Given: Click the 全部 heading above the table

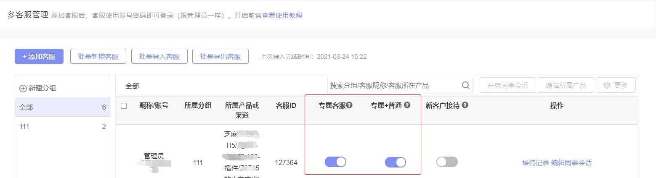Looking at the screenshot, I should tap(132, 86).
